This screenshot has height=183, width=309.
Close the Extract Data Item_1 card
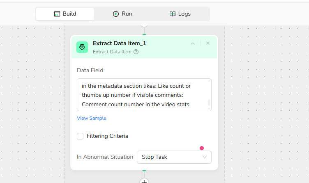208,43
